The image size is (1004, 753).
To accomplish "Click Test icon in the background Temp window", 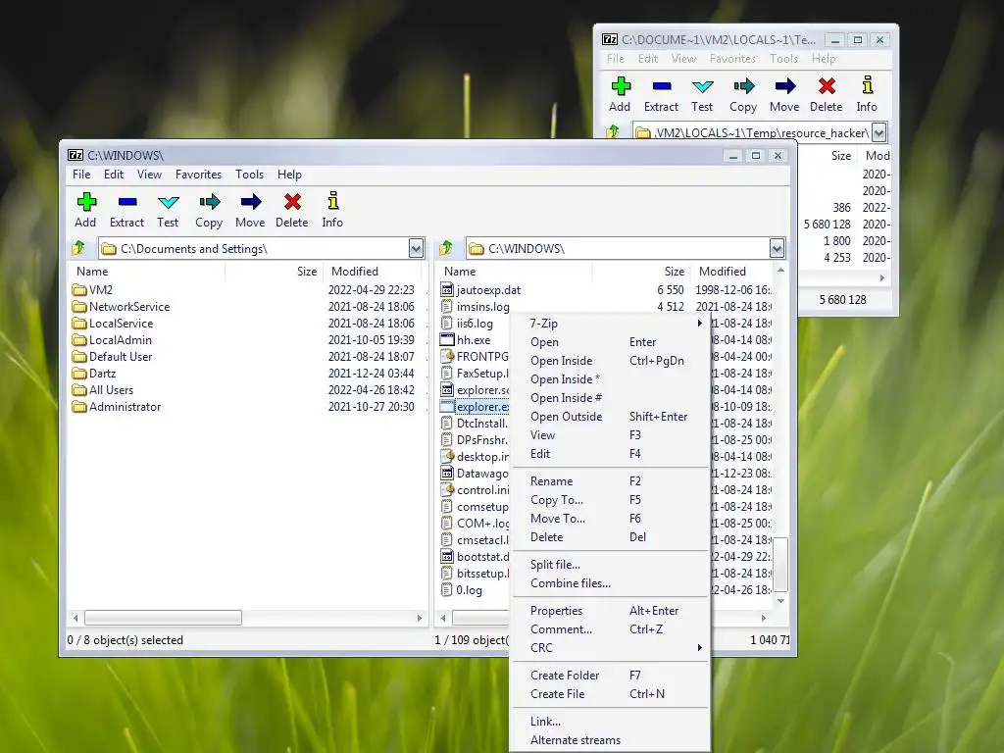I will coord(702,86).
